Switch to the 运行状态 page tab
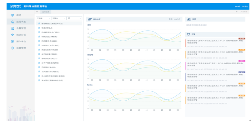The height and width of the screenshot is (123, 251). click(x=46, y=12)
